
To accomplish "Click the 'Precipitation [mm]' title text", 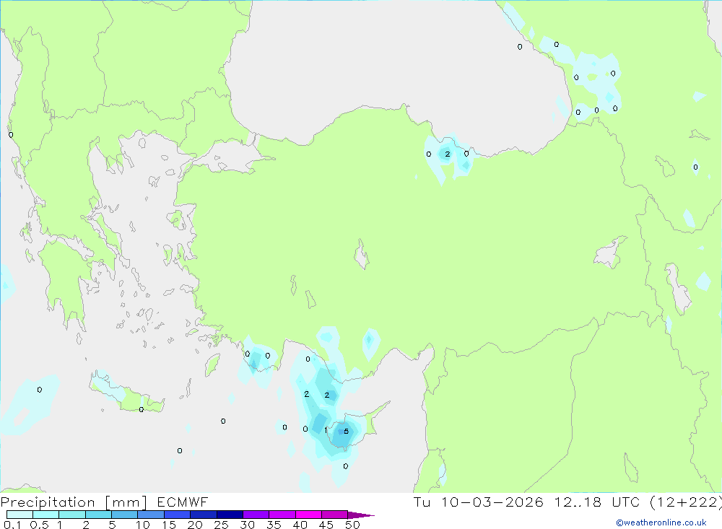I will click(74, 502).
